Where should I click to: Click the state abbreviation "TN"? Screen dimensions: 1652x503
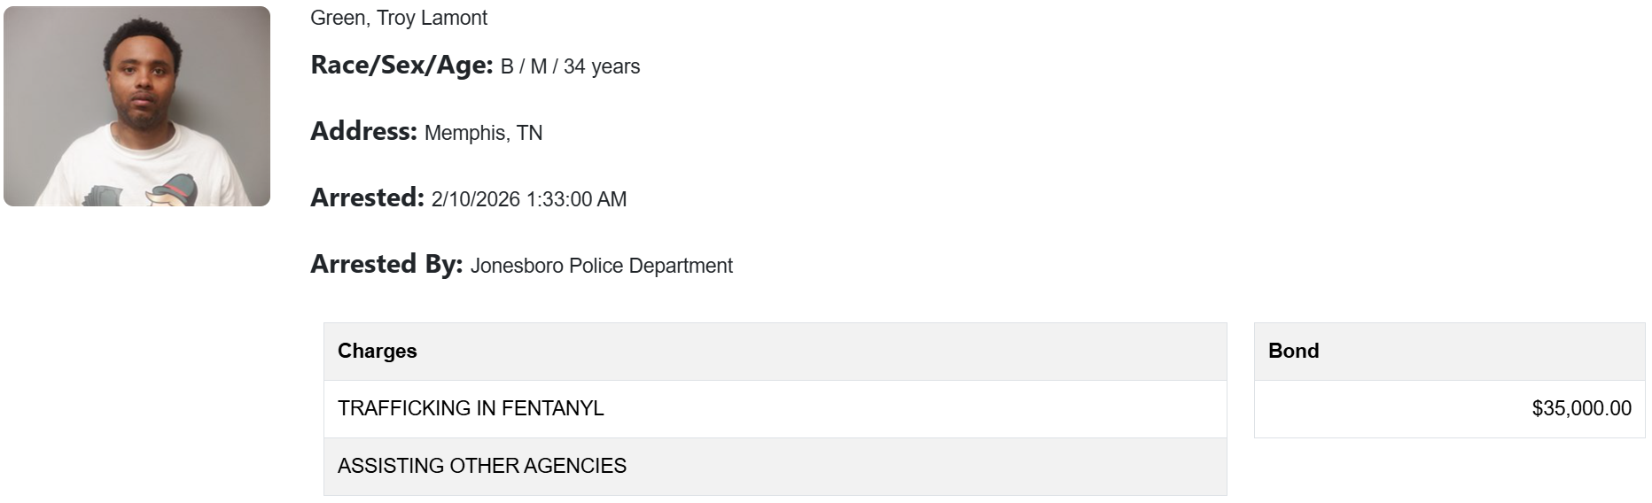(530, 134)
